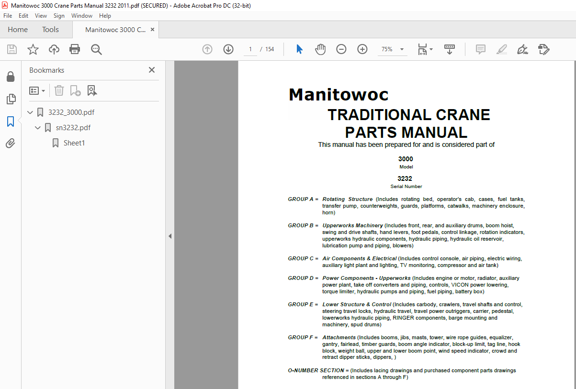
Task: Open the bookmarks options menu dropdown
Action: (x=37, y=90)
